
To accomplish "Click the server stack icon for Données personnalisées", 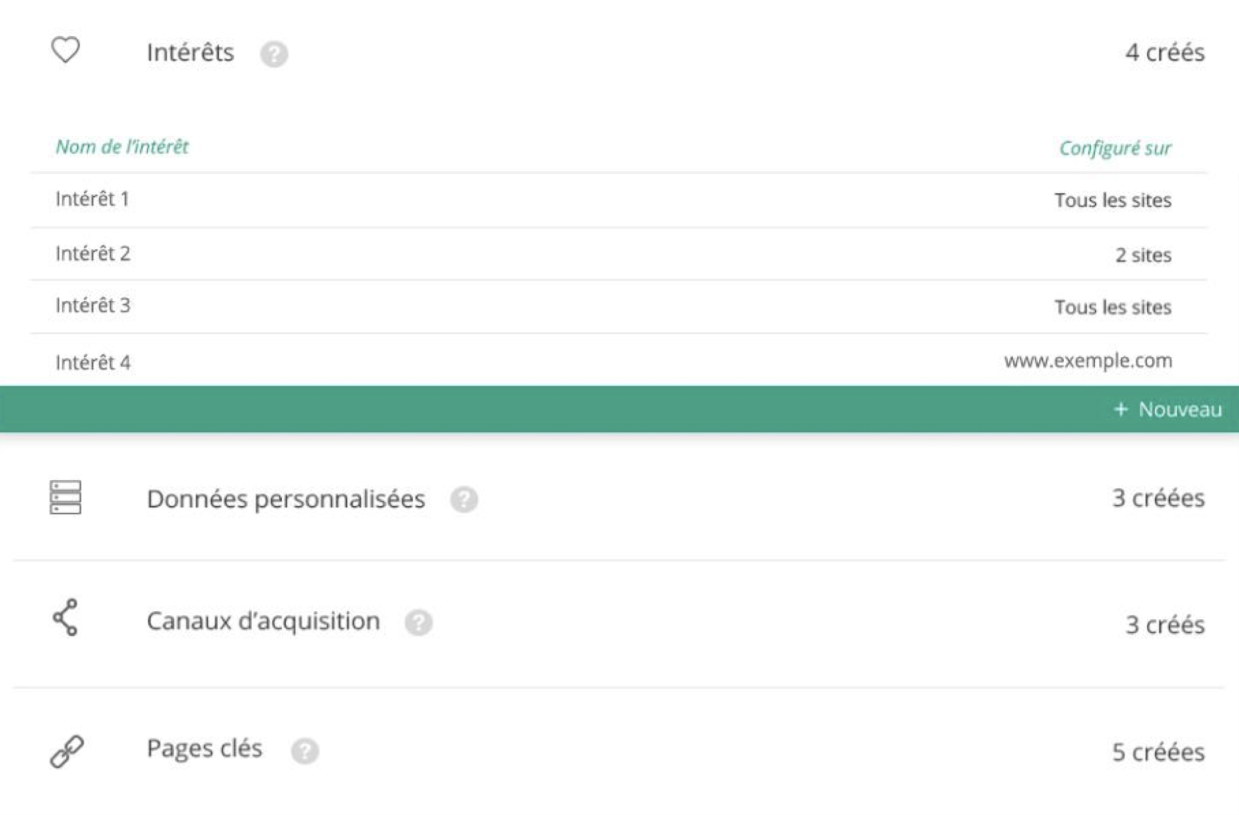I will click(x=65, y=497).
